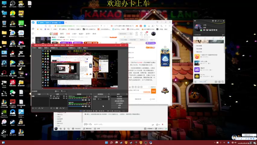257x145 pixels.
Task: Click the browser refresh icon
Action: (46, 26)
